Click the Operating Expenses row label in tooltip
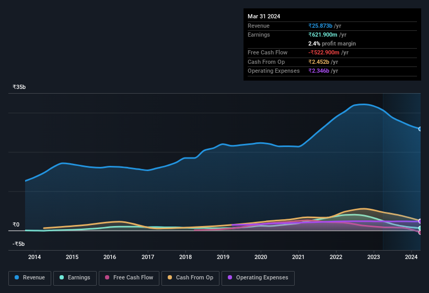The width and height of the screenshot is (429, 293). click(x=274, y=71)
